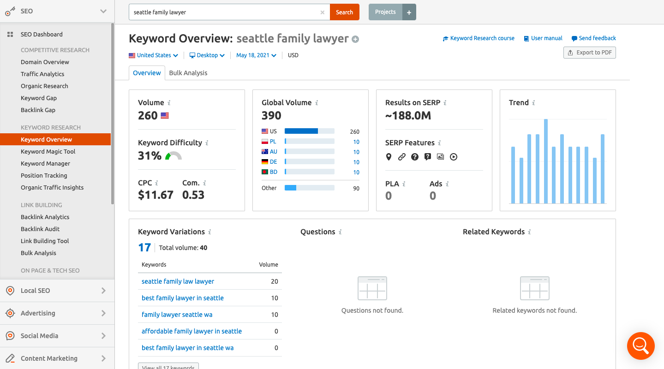Open the orange chat support bubble

[640, 345]
